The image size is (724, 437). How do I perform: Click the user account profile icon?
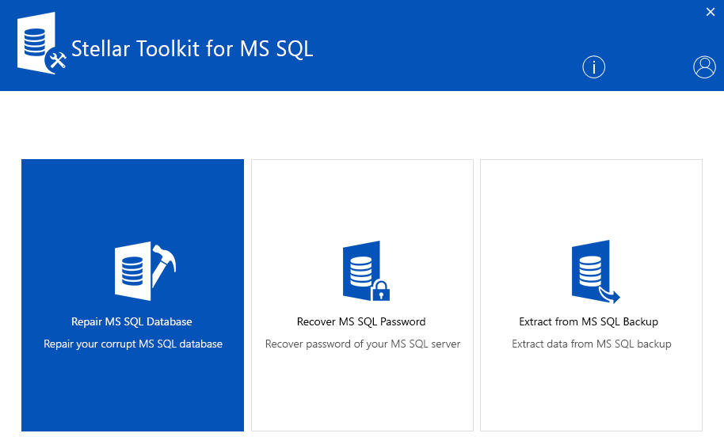point(703,67)
